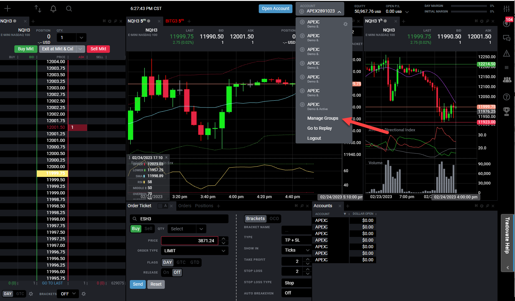Click the Initial Margin progress bar
The width and height of the screenshot is (515, 301).
[469, 12]
